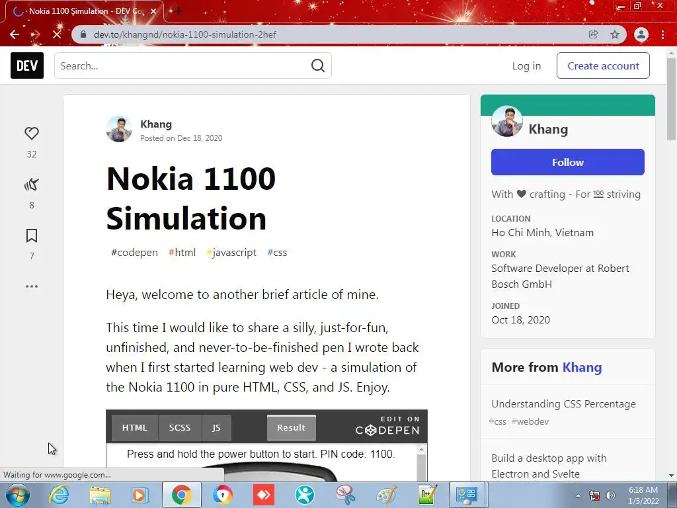Open Chrome three-dot menu
Viewport: 677px width, 508px height.
[x=662, y=34]
